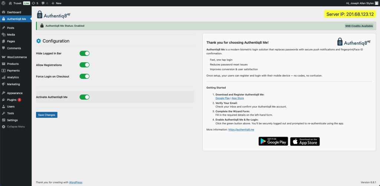
Task: Click the status bar padlock icon
Action: (42, 26)
